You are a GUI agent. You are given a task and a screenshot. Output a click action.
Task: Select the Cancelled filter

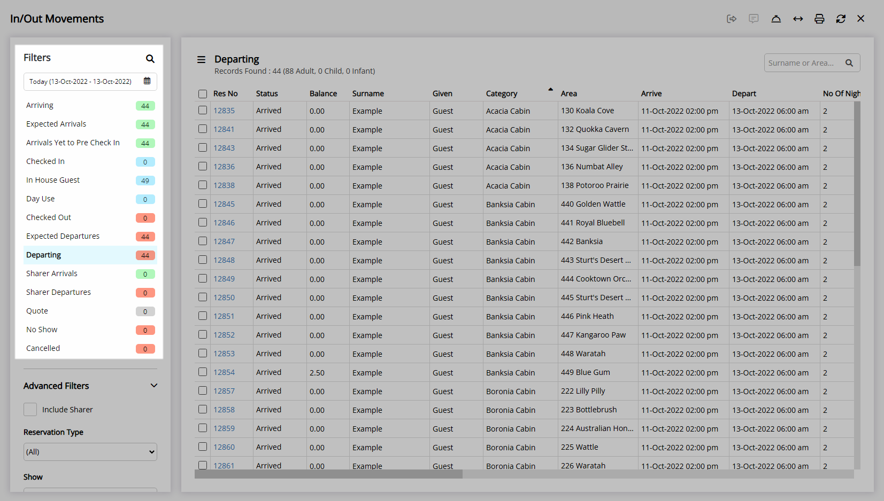[90, 349]
